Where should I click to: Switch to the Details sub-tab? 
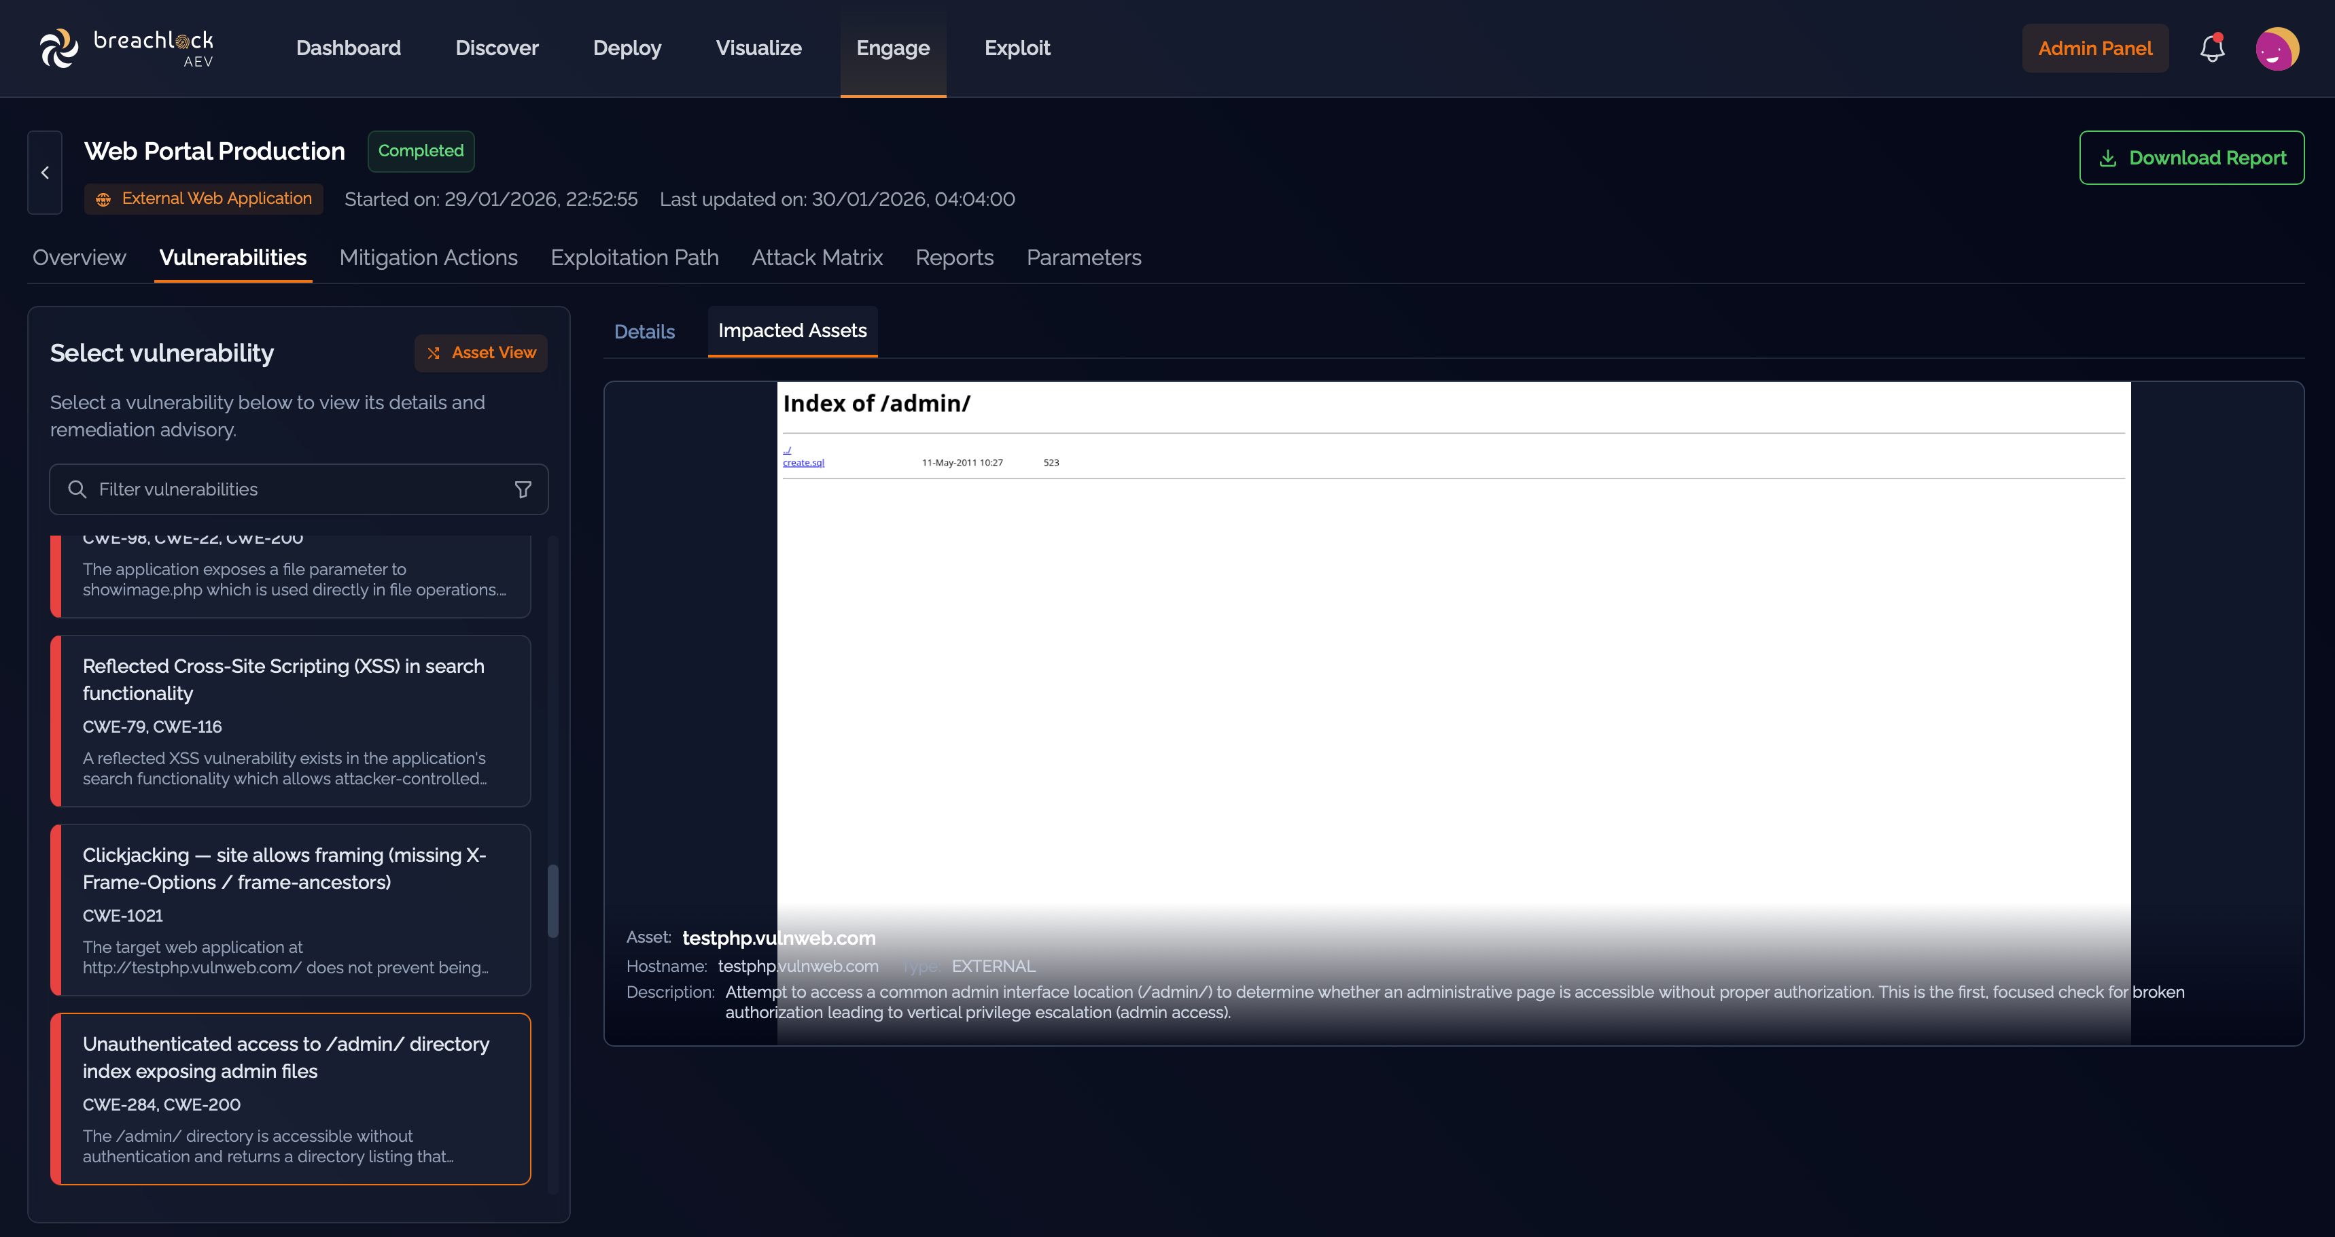tap(644, 332)
